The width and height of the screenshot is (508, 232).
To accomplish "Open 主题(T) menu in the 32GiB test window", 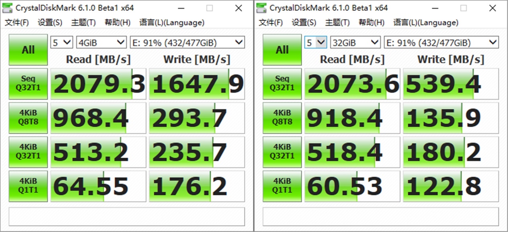I will click(x=337, y=23).
